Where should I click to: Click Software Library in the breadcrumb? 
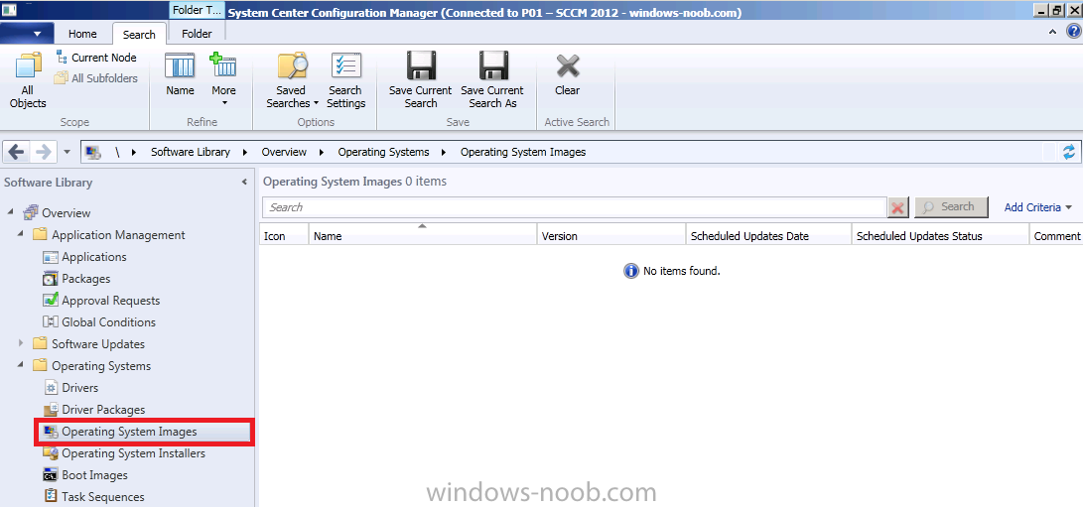point(191,152)
